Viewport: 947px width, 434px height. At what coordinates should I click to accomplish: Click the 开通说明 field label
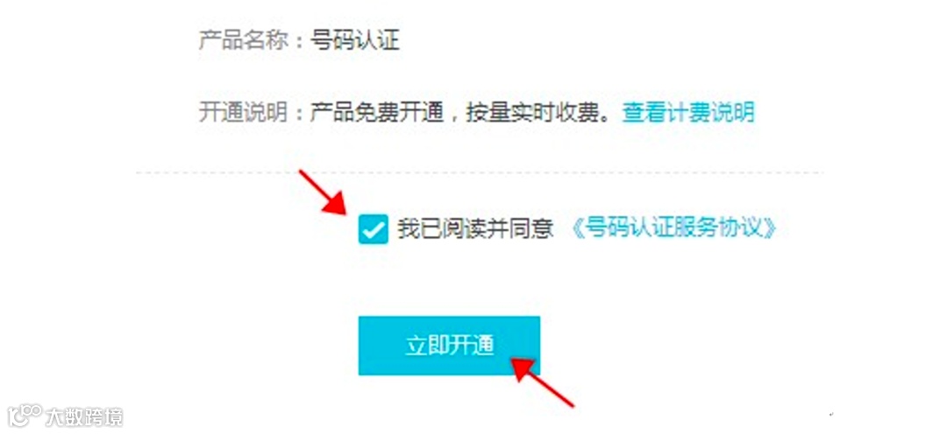tap(244, 112)
